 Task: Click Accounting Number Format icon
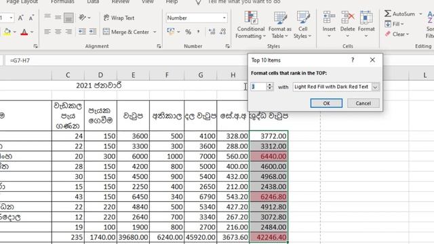pyautogui.click(x=171, y=32)
